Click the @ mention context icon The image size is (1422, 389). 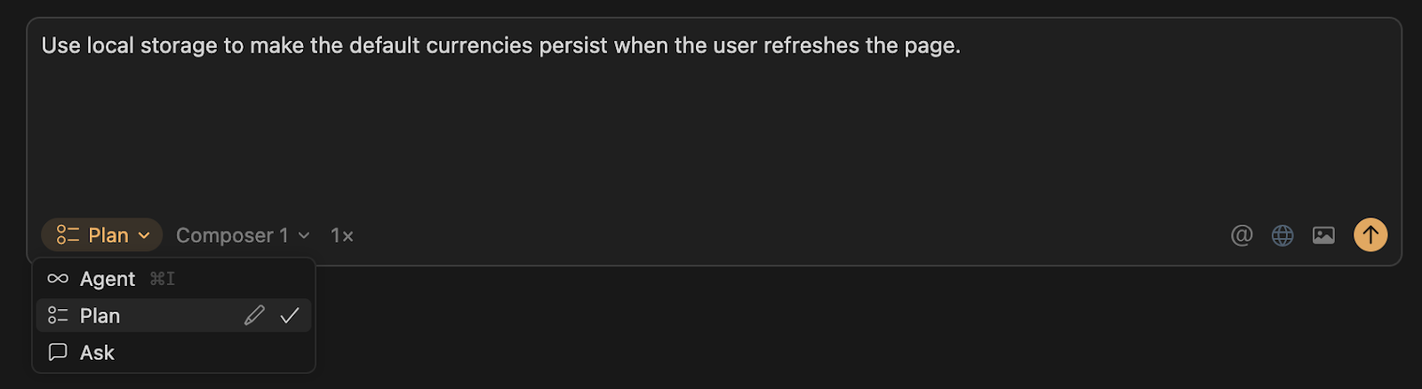point(1242,235)
